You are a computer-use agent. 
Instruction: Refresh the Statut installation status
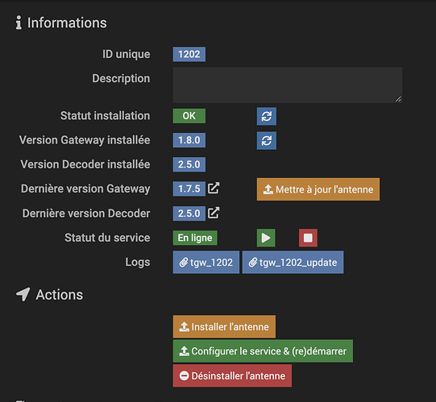pos(267,116)
